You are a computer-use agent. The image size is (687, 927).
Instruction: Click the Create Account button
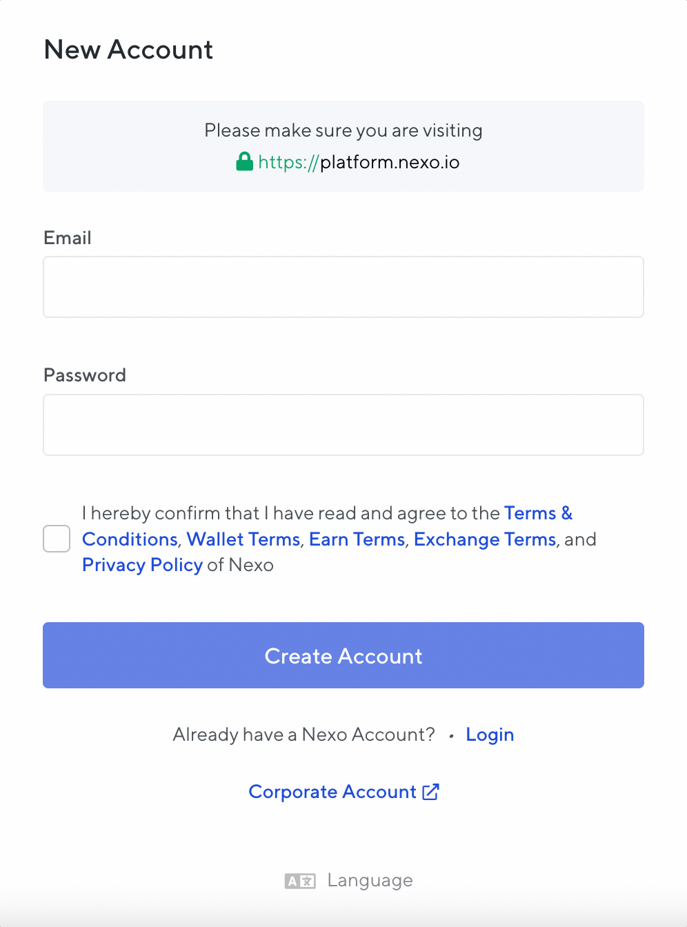343,655
